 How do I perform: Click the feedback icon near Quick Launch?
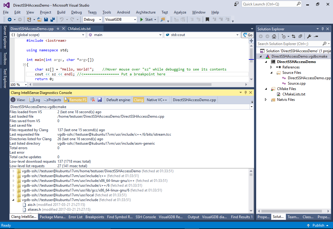(x=236, y=4)
